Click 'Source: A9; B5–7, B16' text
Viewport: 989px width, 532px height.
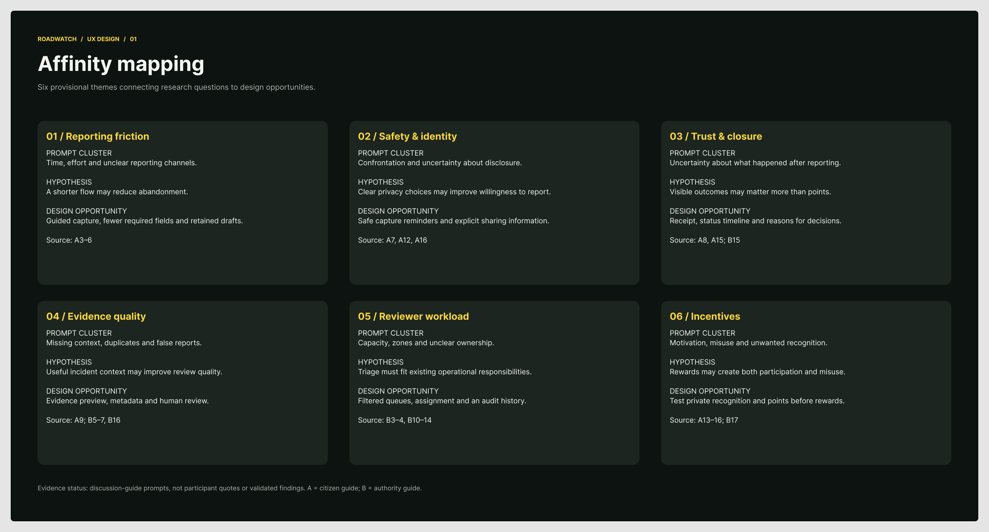point(83,420)
